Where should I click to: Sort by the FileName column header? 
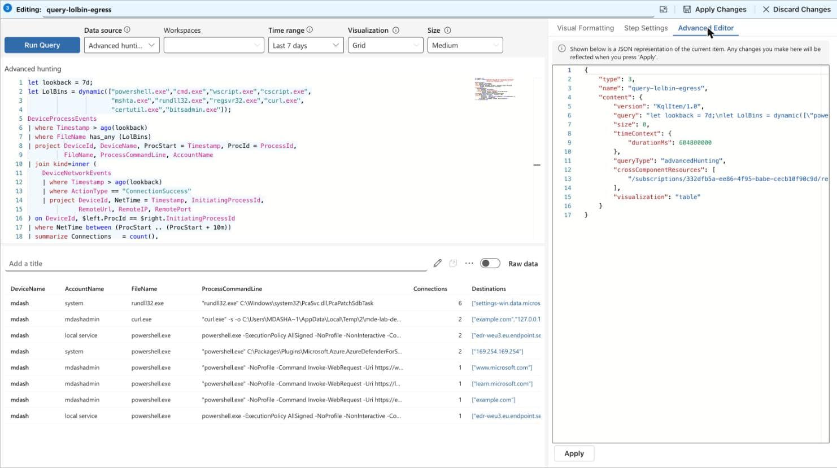pyautogui.click(x=144, y=288)
